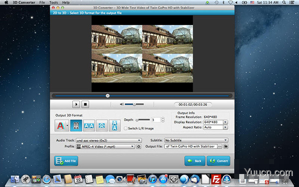The image size is (299, 187).
Task: Open the Profile MPEG-4 Video dropdown
Action: [x=106, y=147]
